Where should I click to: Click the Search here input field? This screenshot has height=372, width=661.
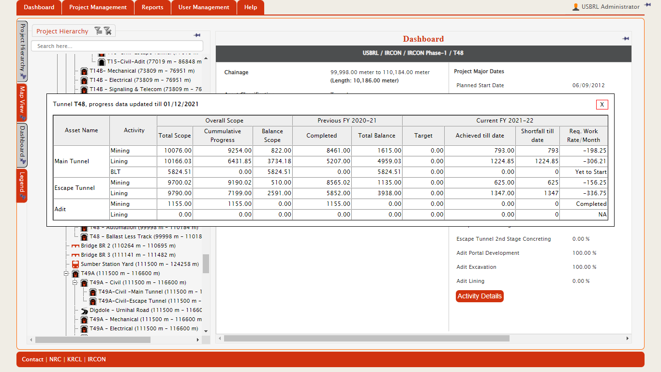coord(117,46)
